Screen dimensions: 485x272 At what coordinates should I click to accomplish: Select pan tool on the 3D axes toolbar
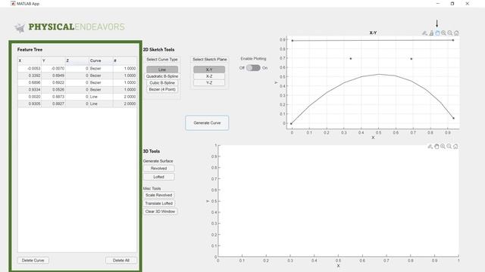click(436, 147)
